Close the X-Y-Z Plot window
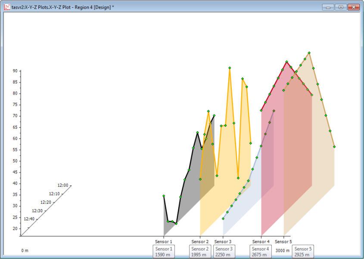 (353, 7)
